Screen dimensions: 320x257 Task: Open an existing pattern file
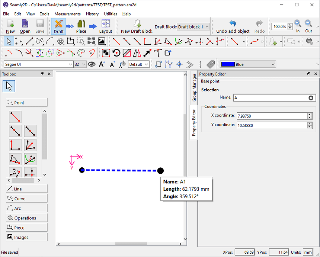coord(25,26)
